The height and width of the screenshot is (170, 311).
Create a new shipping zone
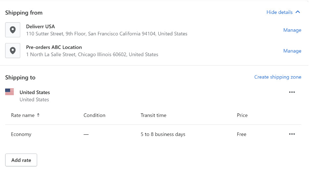coord(278,77)
